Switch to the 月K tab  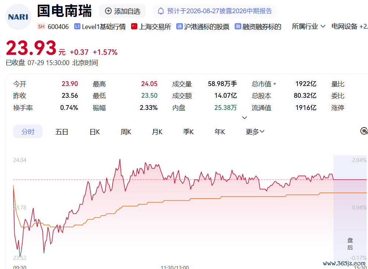157,132
